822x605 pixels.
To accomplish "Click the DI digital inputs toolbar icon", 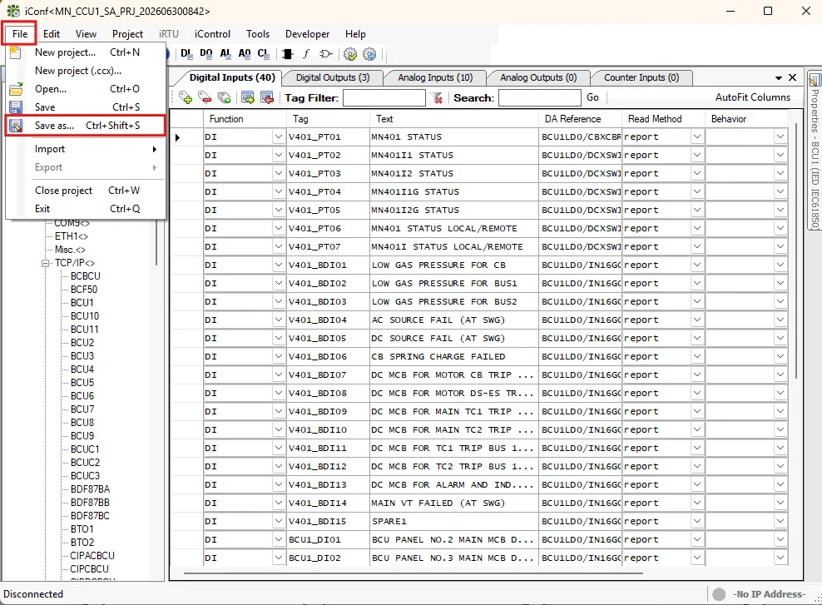I will [x=186, y=53].
